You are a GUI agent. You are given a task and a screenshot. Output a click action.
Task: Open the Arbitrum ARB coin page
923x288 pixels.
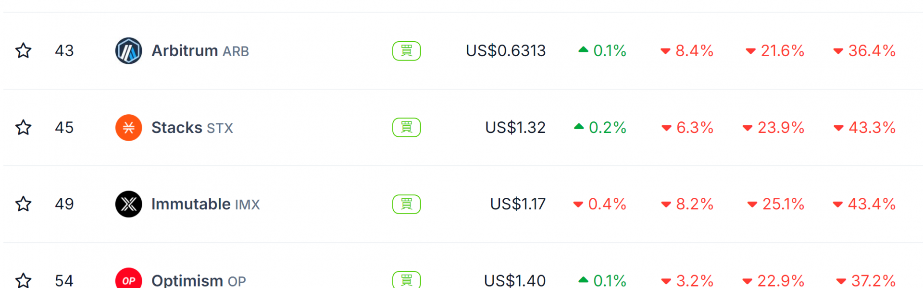pyautogui.click(x=200, y=51)
